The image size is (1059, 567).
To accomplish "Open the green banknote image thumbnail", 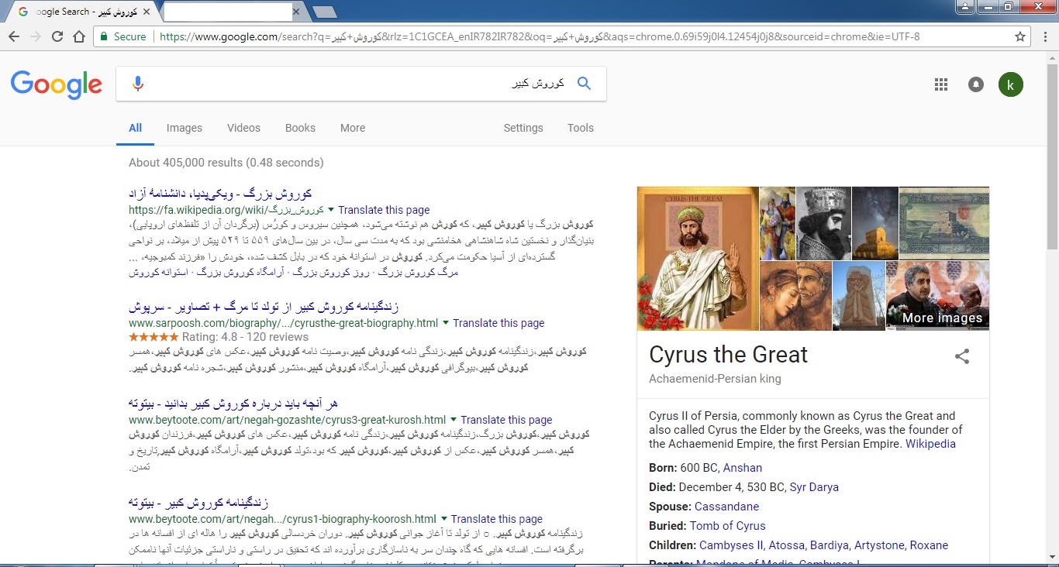I will (x=943, y=223).
